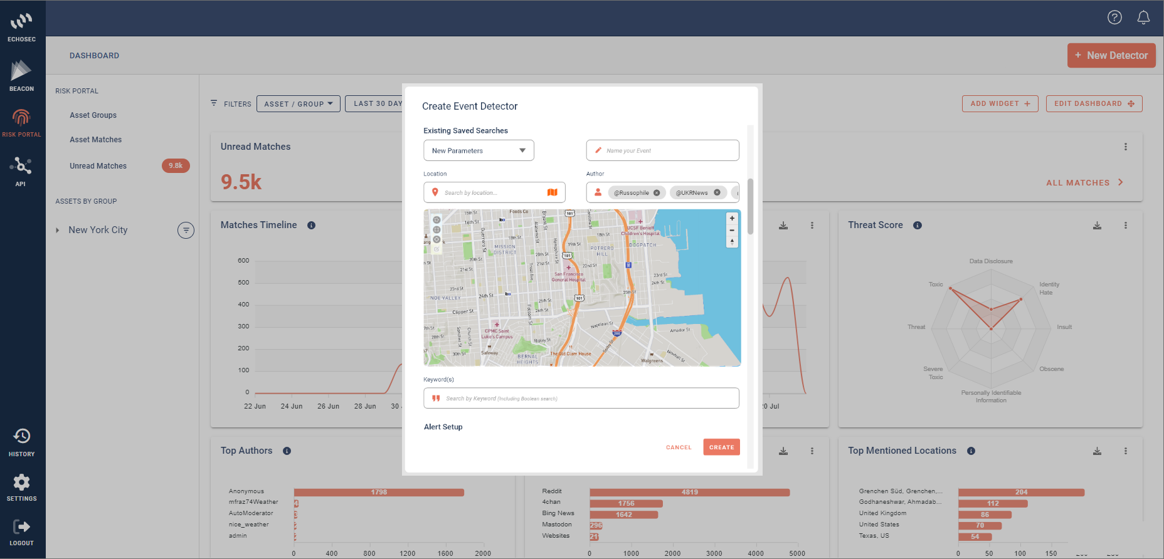Zoom out on the map
The image size is (1164, 559).
[732, 230]
